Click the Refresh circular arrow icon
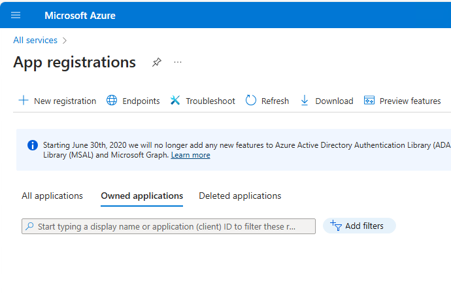Screen dimensions: 451x293 tap(251, 101)
